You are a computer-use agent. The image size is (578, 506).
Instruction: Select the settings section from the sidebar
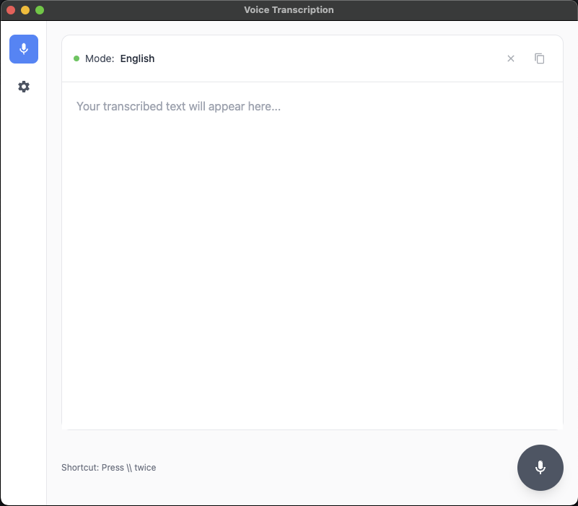24,86
